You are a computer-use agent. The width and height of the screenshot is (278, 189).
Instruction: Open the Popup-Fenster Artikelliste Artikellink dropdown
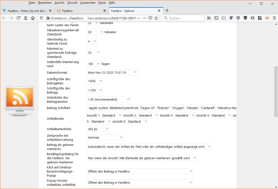point(140,182)
